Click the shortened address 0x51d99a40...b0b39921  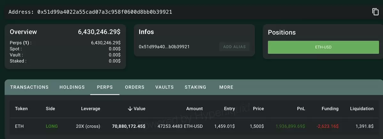pyautogui.click(x=164, y=47)
